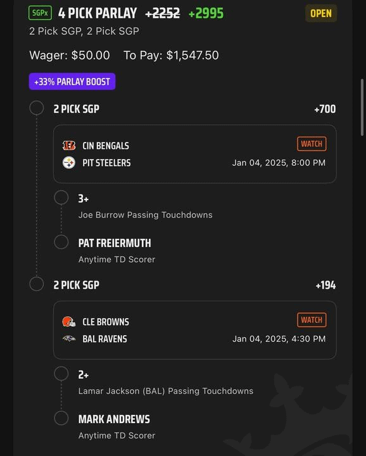366x456 pixels.
Task: Click circle next to Mark Andrews pick
Action: [x=61, y=418]
